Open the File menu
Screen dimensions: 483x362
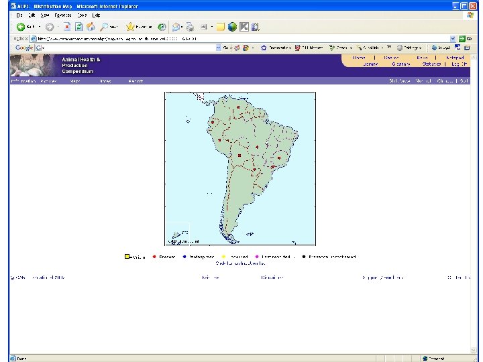point(19,15)
